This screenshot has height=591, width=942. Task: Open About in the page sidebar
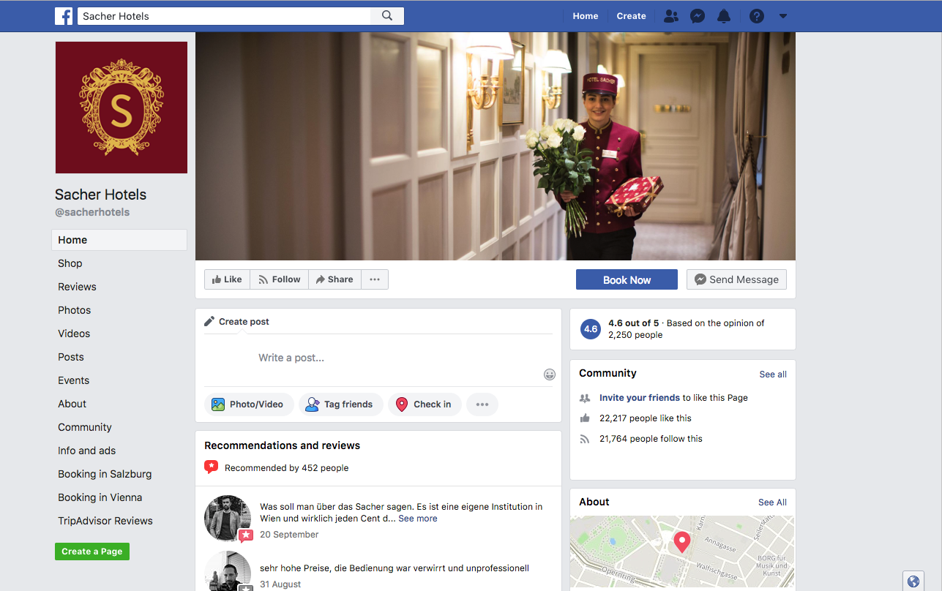[72, 404]
